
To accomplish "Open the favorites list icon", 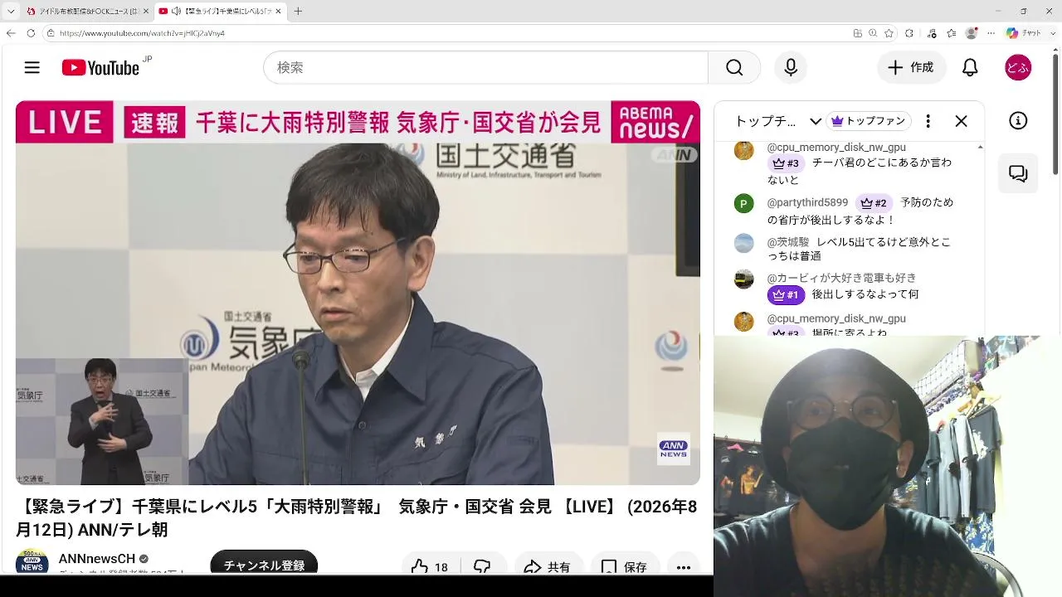I will click(952, 33).
